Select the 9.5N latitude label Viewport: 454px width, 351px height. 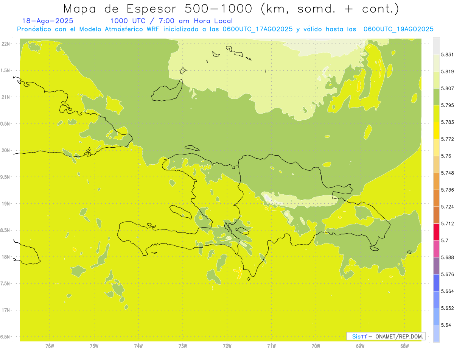pos(5,177)
